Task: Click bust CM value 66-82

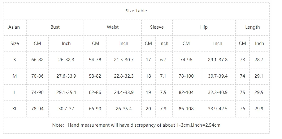Action: pyautogui.click(x=37, y=60)
